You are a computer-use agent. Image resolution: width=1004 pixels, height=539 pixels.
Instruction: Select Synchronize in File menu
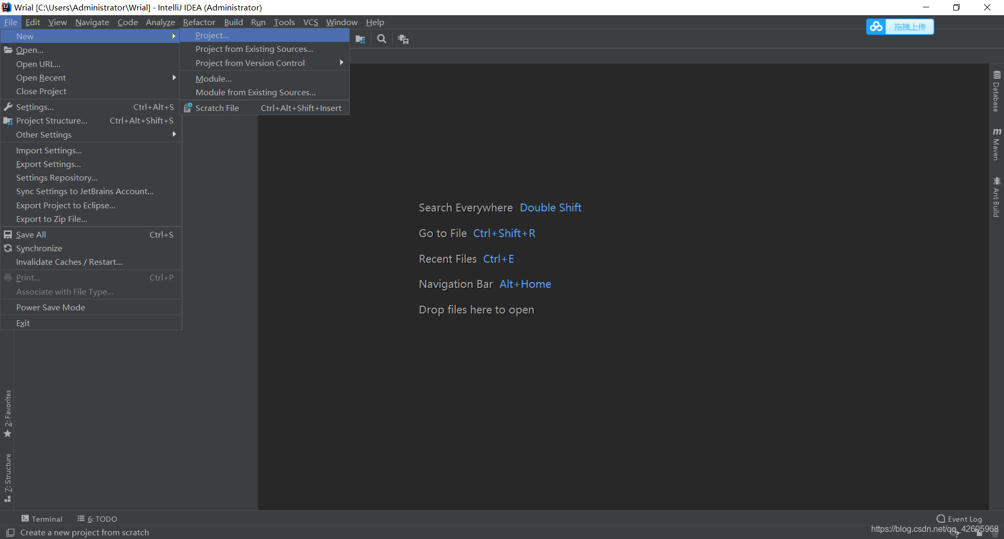(x=91, y=248)
